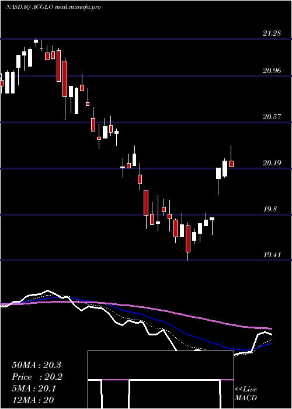Image resolution: width=292 pixels, height=409 pixels.
Task: Click the 12MA : 20 reading
Action: pyautogui.click(x=33, y=400)
